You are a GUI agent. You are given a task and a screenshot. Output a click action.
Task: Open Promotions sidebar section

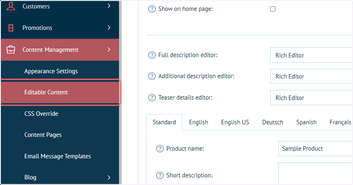[60, 28]
